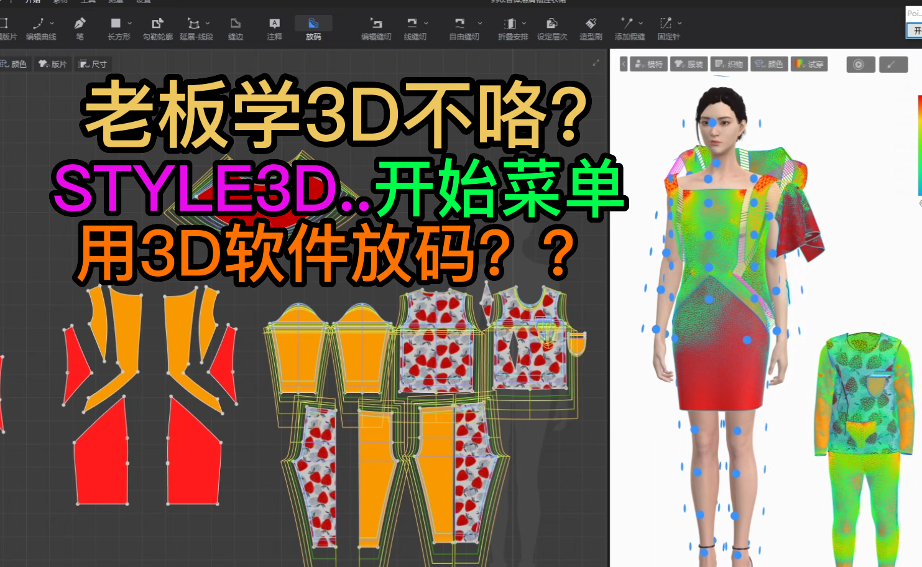
Task: Open the 添加假缝 tool dropdown arrow
Action: (641, 24)
